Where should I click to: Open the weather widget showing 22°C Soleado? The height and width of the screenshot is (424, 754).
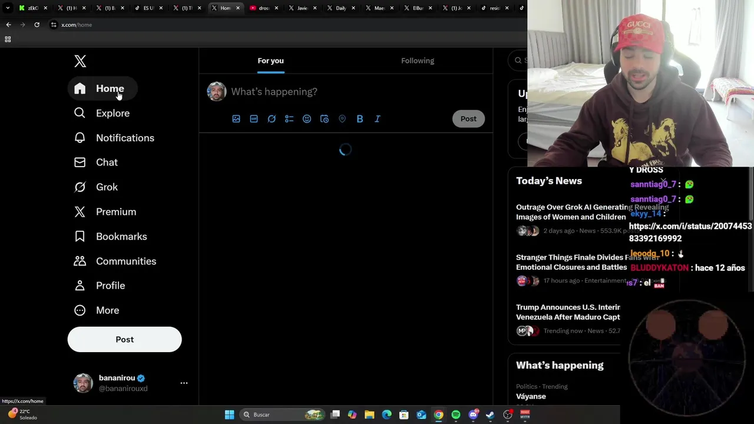click(x=22, y=415)
